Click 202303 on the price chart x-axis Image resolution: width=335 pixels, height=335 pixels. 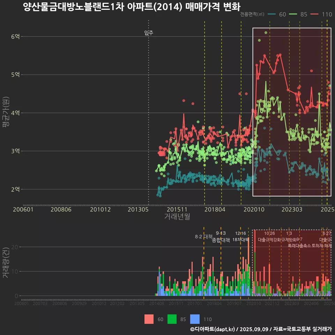[292, 209]
